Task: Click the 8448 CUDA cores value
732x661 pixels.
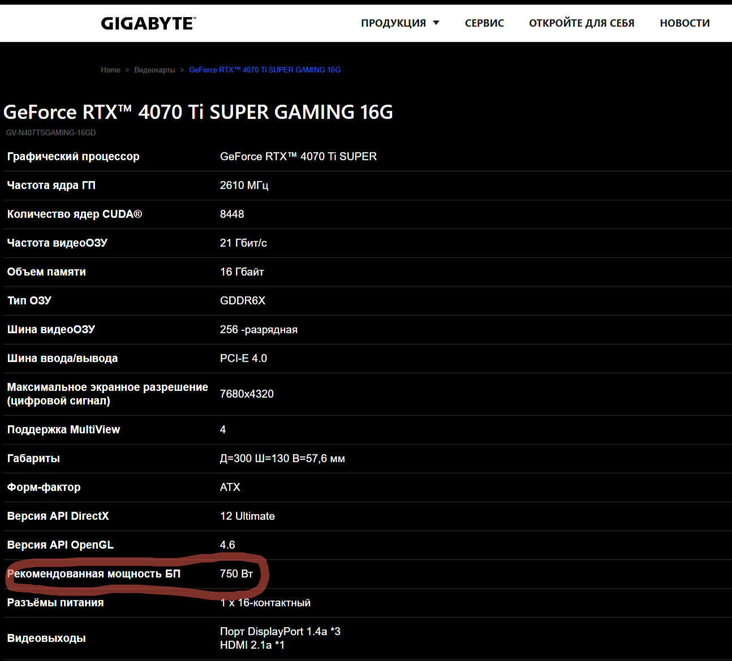Action: point(232,214)
